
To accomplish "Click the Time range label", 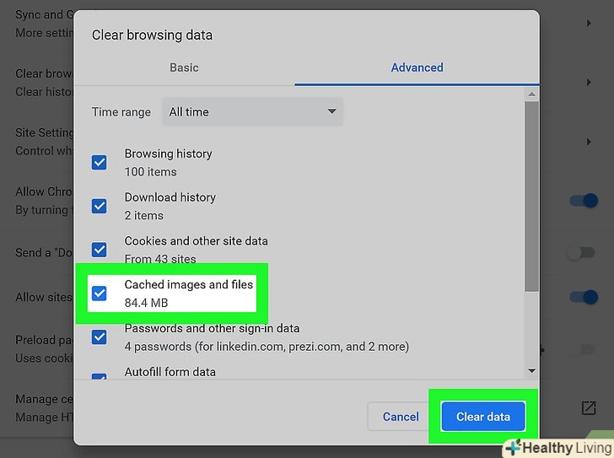I will (x=121, y=112).
